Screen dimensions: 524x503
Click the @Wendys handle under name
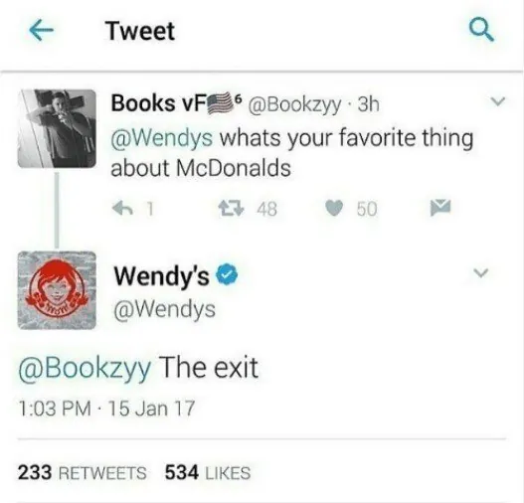(x=165, y=310)
